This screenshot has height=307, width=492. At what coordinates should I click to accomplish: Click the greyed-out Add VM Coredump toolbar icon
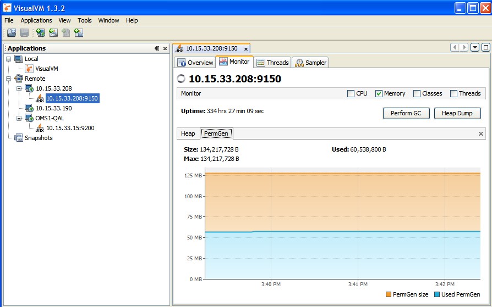66,32
